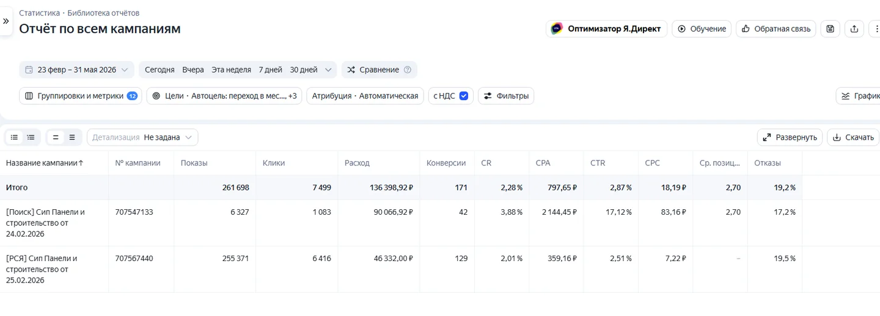
Task: Open the Фильтры panel
Action: [506, 96]
